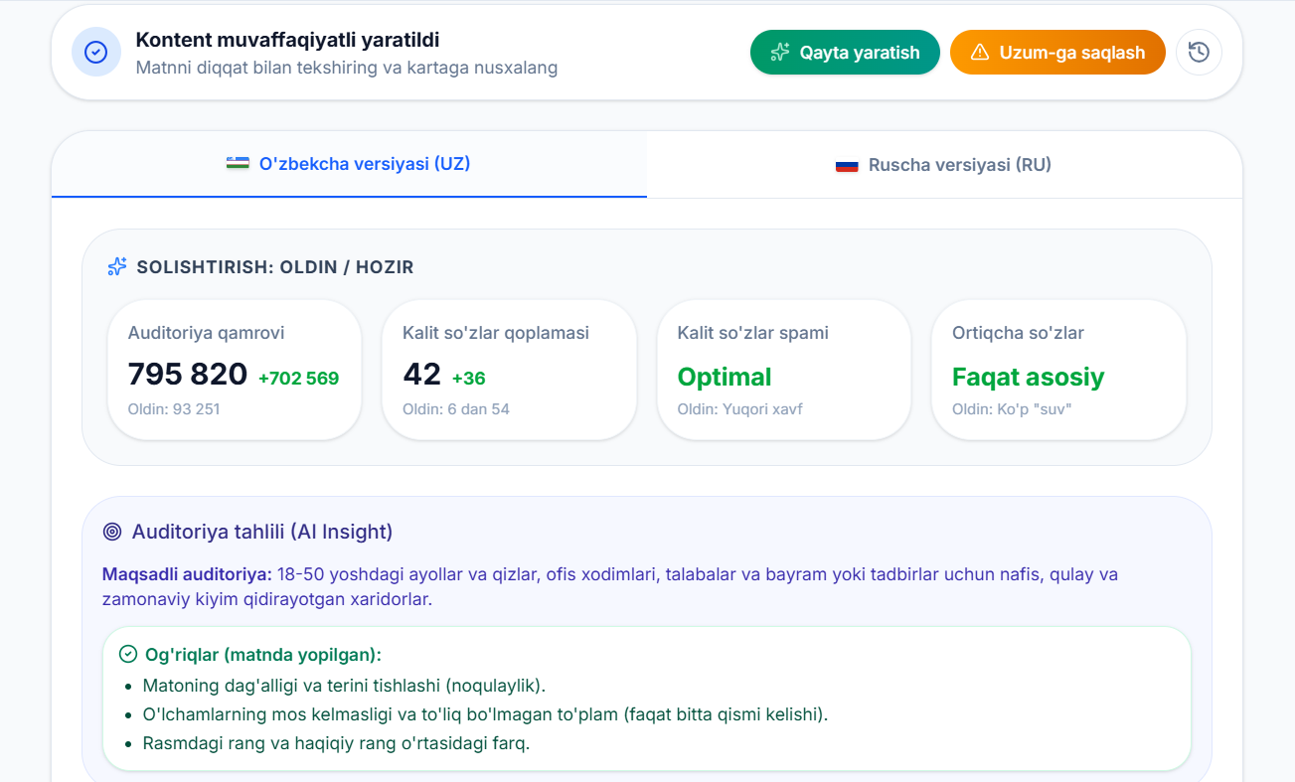Click the Uzbekistan flag icon
The height and width of the screenshot is (782, 1295).
238,163
